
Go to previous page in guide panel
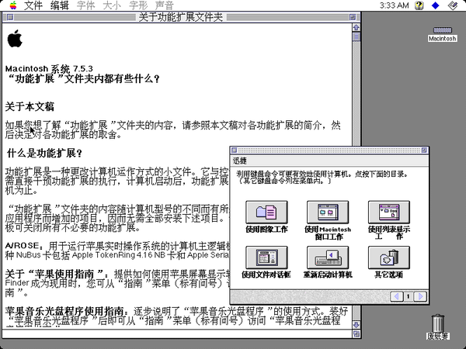click(x=397, y=296)
